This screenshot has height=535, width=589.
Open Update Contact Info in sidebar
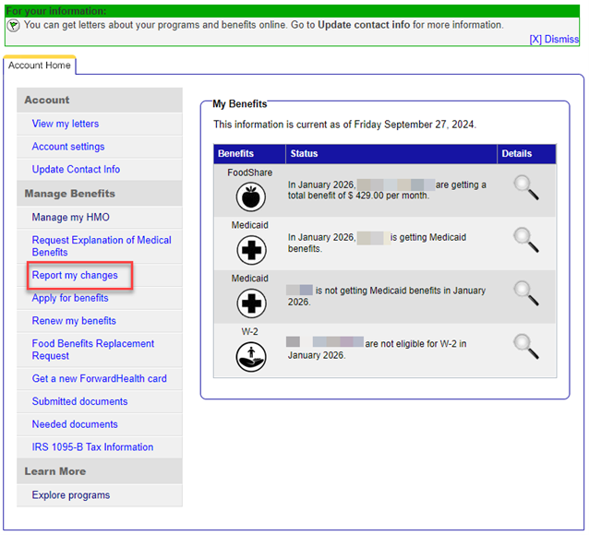click(x=76, y=170)
